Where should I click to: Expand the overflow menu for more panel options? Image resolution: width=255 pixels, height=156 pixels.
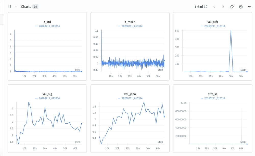[249, 7]
